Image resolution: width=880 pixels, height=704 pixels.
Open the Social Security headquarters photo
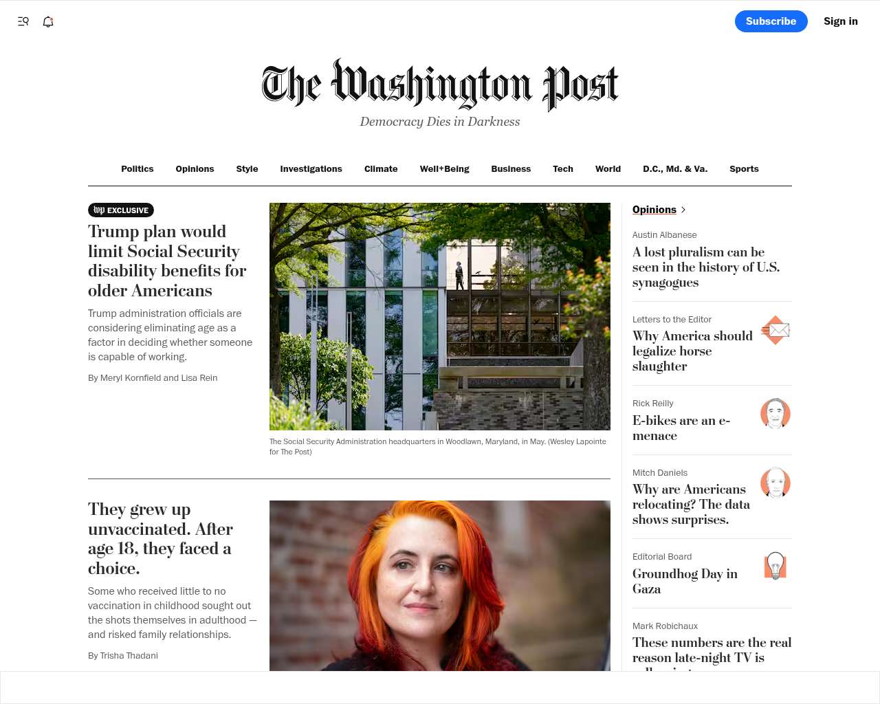pyautogui.click(x=440, y=316)
